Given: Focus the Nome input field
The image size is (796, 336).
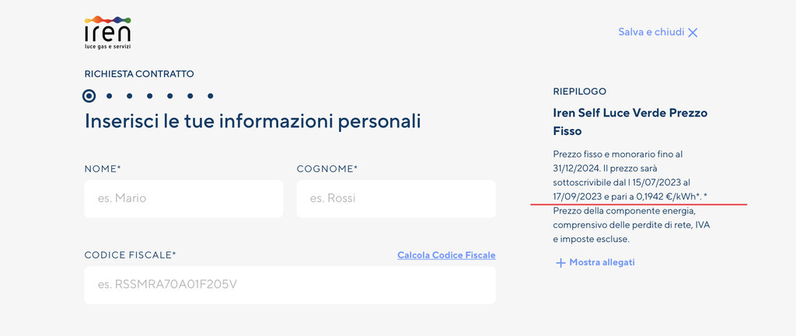Looking at the screenshot, I should pyautogui.click(x=183, y=199).
